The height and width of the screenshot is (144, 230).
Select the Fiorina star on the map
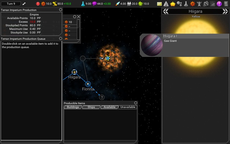88,84
